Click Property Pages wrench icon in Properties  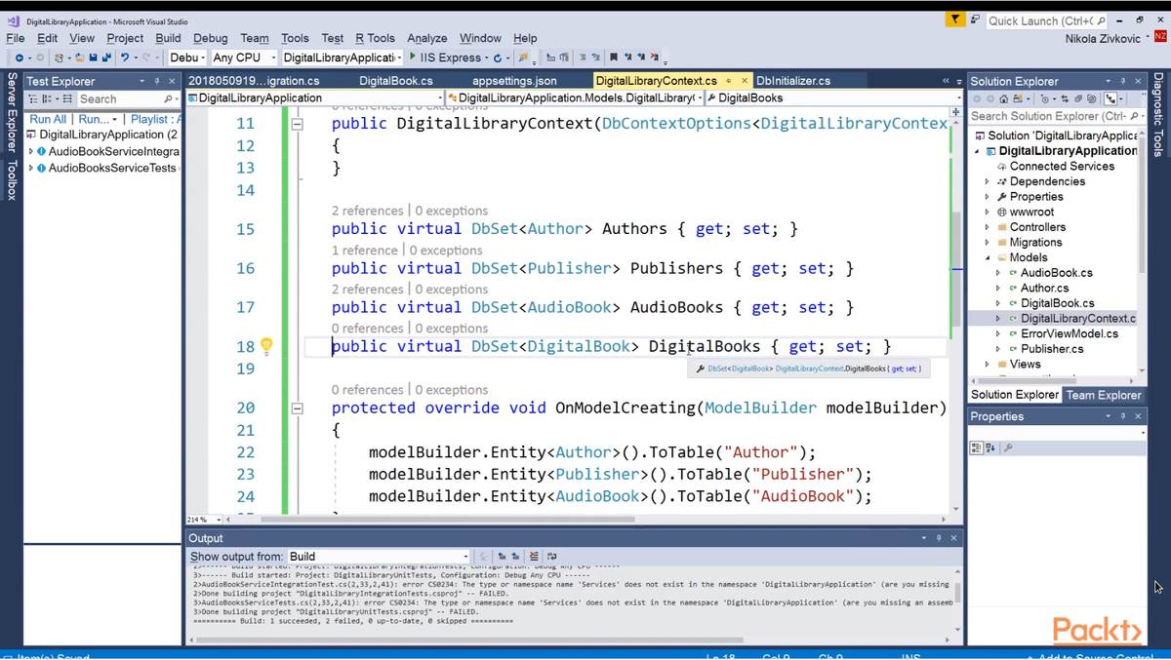click(1008, 447)
